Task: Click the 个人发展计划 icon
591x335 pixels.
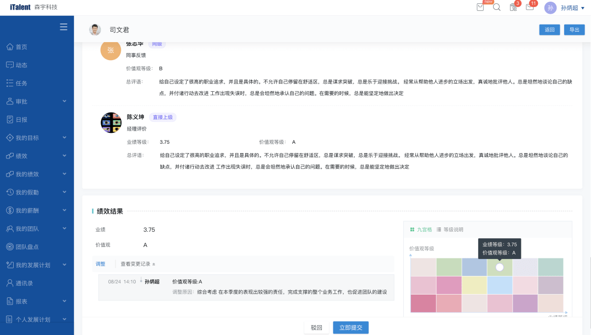Action: click(10, 319)
